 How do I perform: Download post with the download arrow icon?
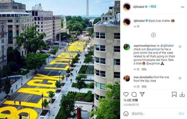click(182, 95)
